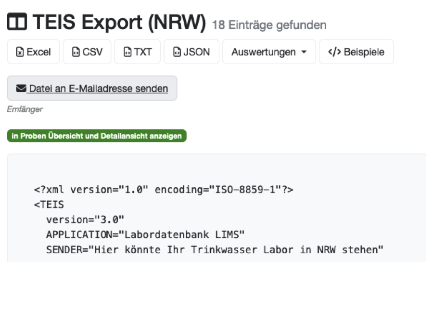Click the Emfänger recipient label
The height and width of the screenshot is (309, 433).
pos(25,109)
